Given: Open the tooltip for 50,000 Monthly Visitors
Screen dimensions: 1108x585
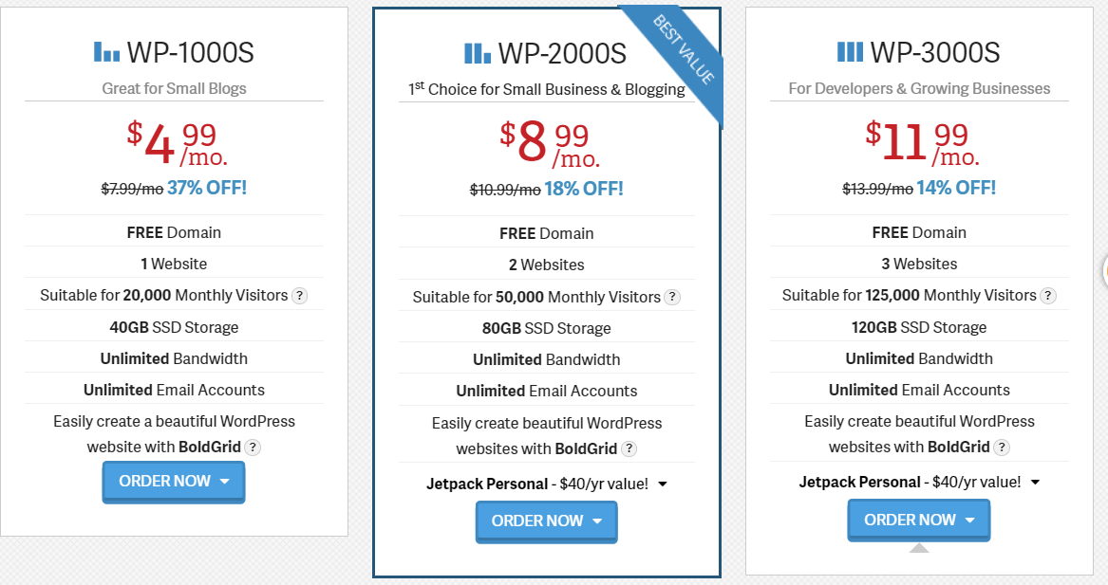Looking at the screenshot, I should pyautogui.click(x=673, y=297).
